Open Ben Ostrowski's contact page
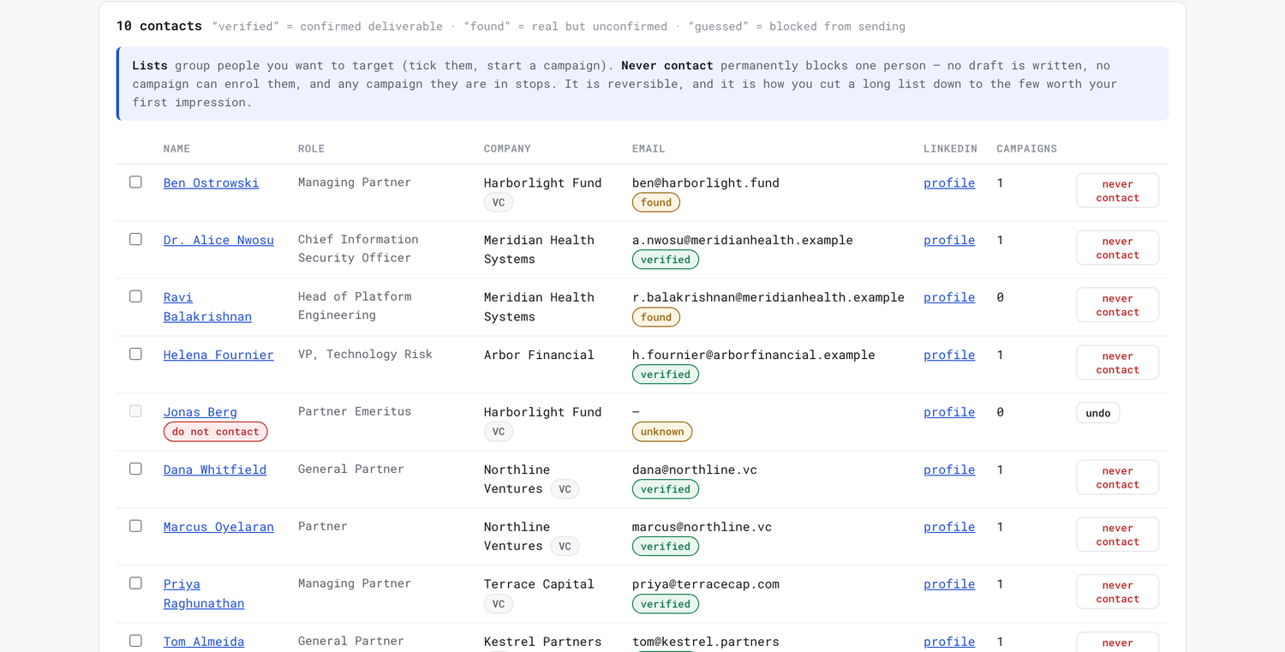Screen dimensions: 1285x652 (x=211, y=182)
